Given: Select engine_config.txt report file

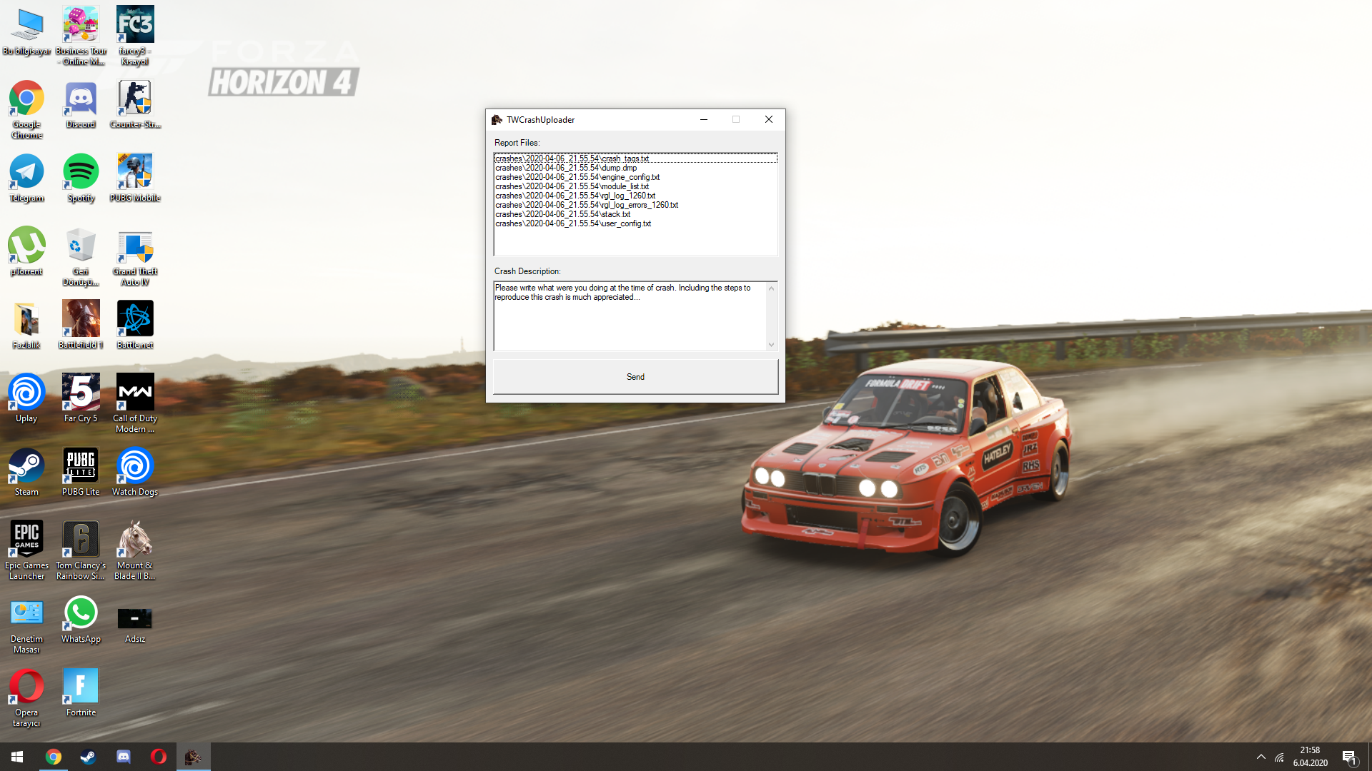Looking at the screenshot, I should 635,177.
